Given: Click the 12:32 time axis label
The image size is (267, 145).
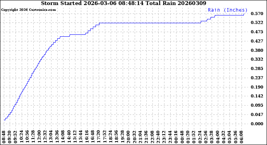Looking at the screenshot, I should tap(45, 137).
